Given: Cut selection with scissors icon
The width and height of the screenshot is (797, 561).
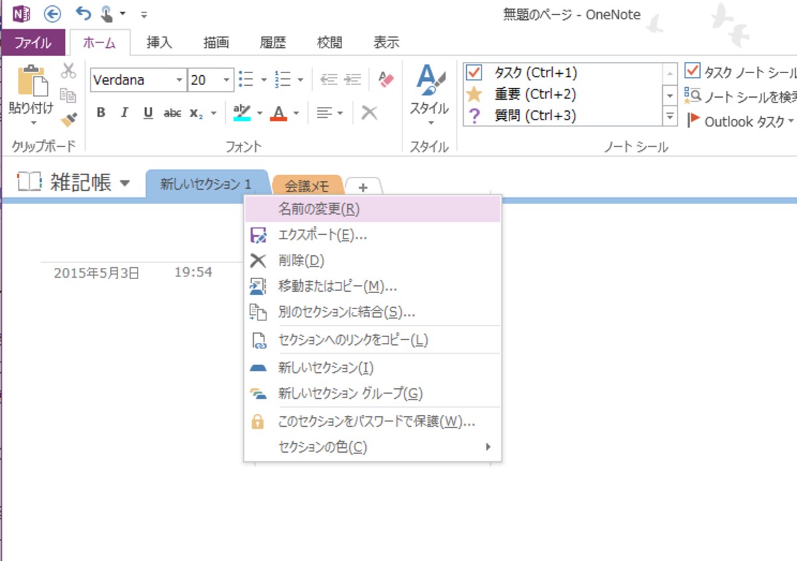Looking at the screenshot, I should point(68,71).
